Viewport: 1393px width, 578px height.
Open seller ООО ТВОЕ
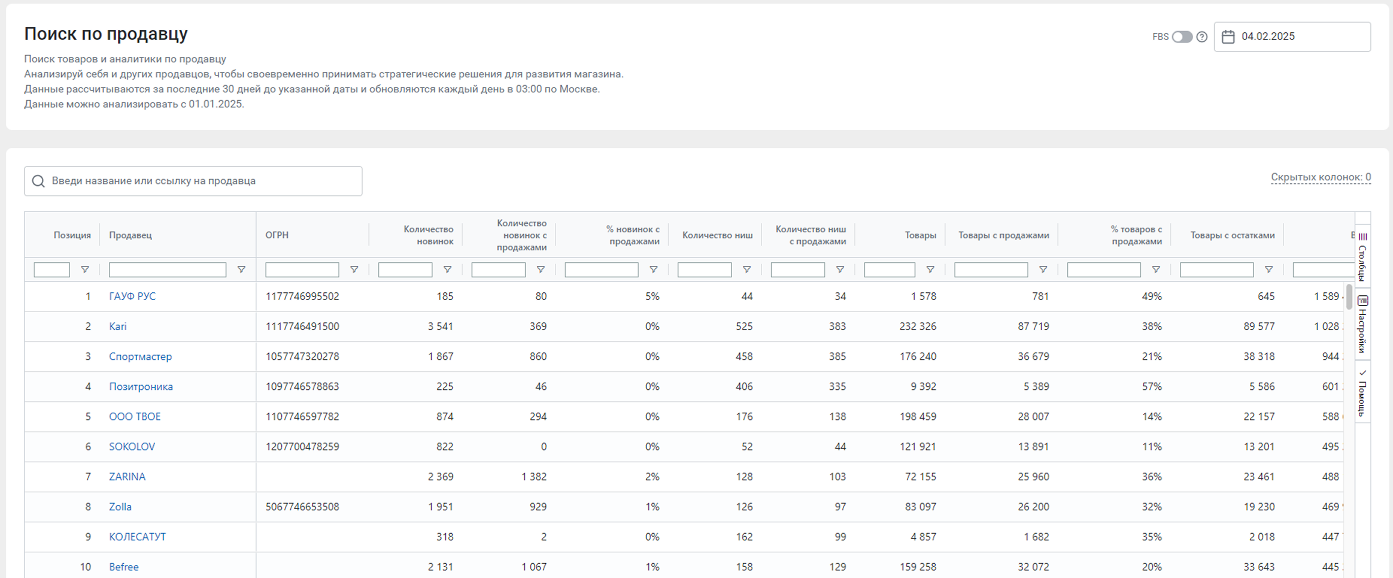tap(135, 417)
